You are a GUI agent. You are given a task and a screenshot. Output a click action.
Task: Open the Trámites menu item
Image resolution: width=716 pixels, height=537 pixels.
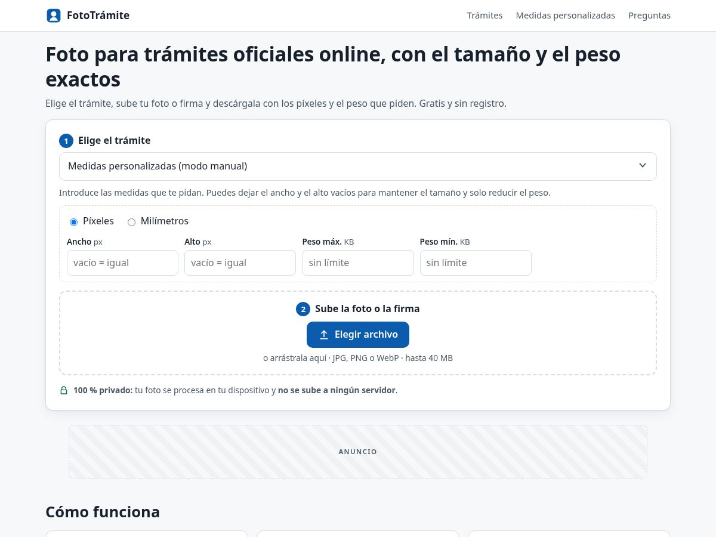click(x=484, y=16)
